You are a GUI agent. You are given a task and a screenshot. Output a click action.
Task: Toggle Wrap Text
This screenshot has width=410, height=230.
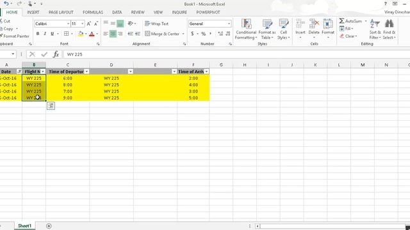[x=156, y=24]
